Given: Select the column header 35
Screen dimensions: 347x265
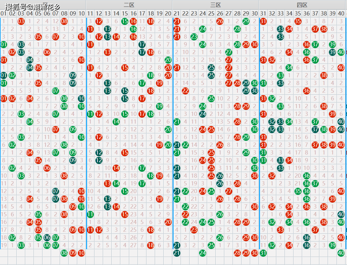Looking at the screenshot, I should click(298, 13).
